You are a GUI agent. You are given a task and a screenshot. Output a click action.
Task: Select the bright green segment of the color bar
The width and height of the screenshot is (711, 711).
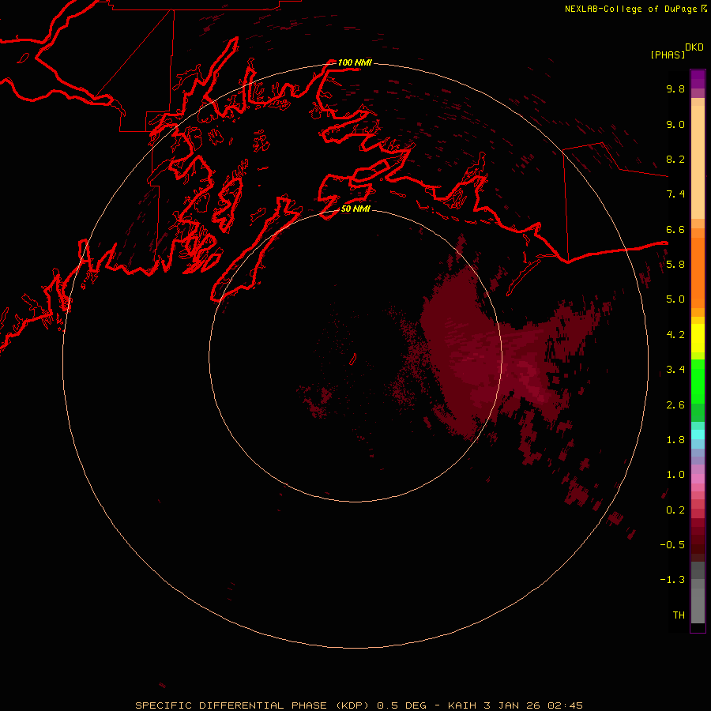tap(698, 381)
